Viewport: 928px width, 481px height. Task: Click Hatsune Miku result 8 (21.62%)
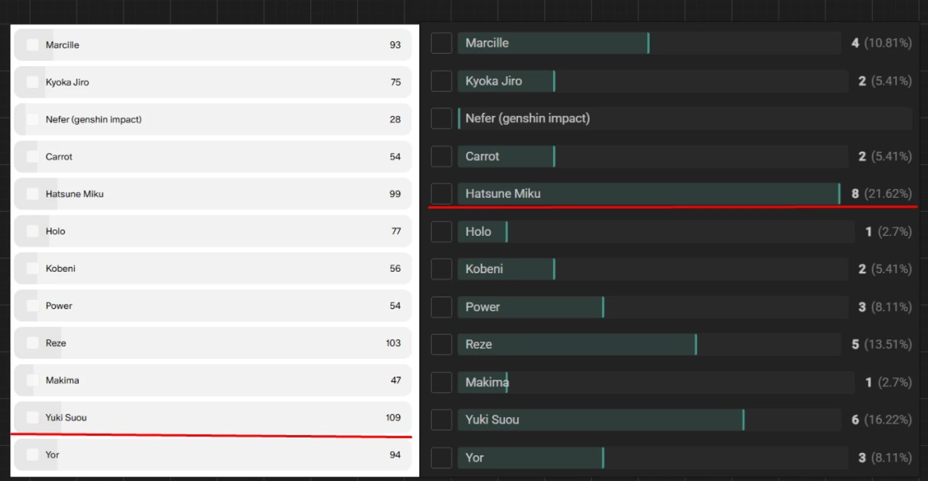click(x=882, y=193)
